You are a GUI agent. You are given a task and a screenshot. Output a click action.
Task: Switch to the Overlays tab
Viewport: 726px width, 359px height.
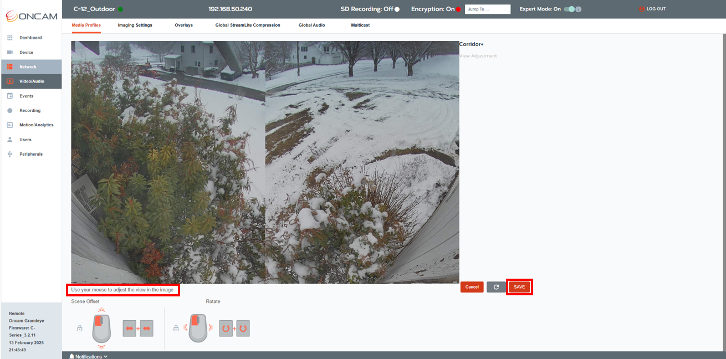coord(183,25)
